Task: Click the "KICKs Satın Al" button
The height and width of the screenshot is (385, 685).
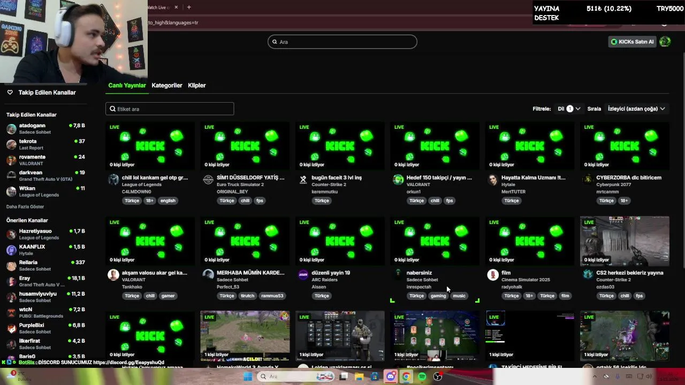Action: coord(632,42)
